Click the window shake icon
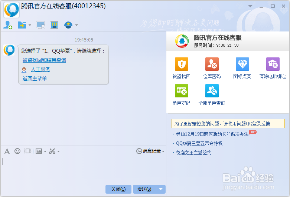The image size is (290, 197). click(27, 151)
